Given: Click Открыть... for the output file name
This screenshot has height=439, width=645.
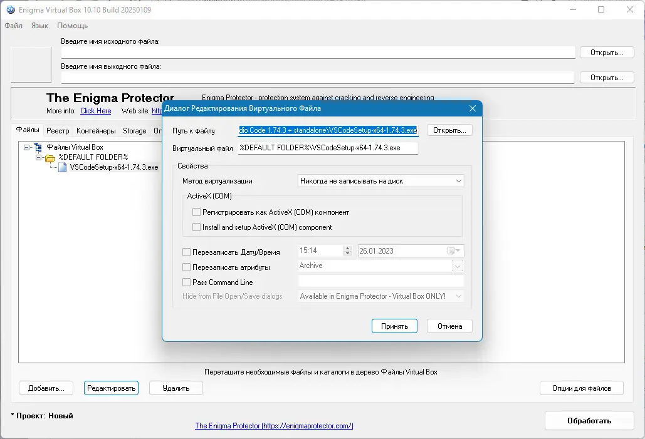Looking at the screenshot, I should [607, 78].
